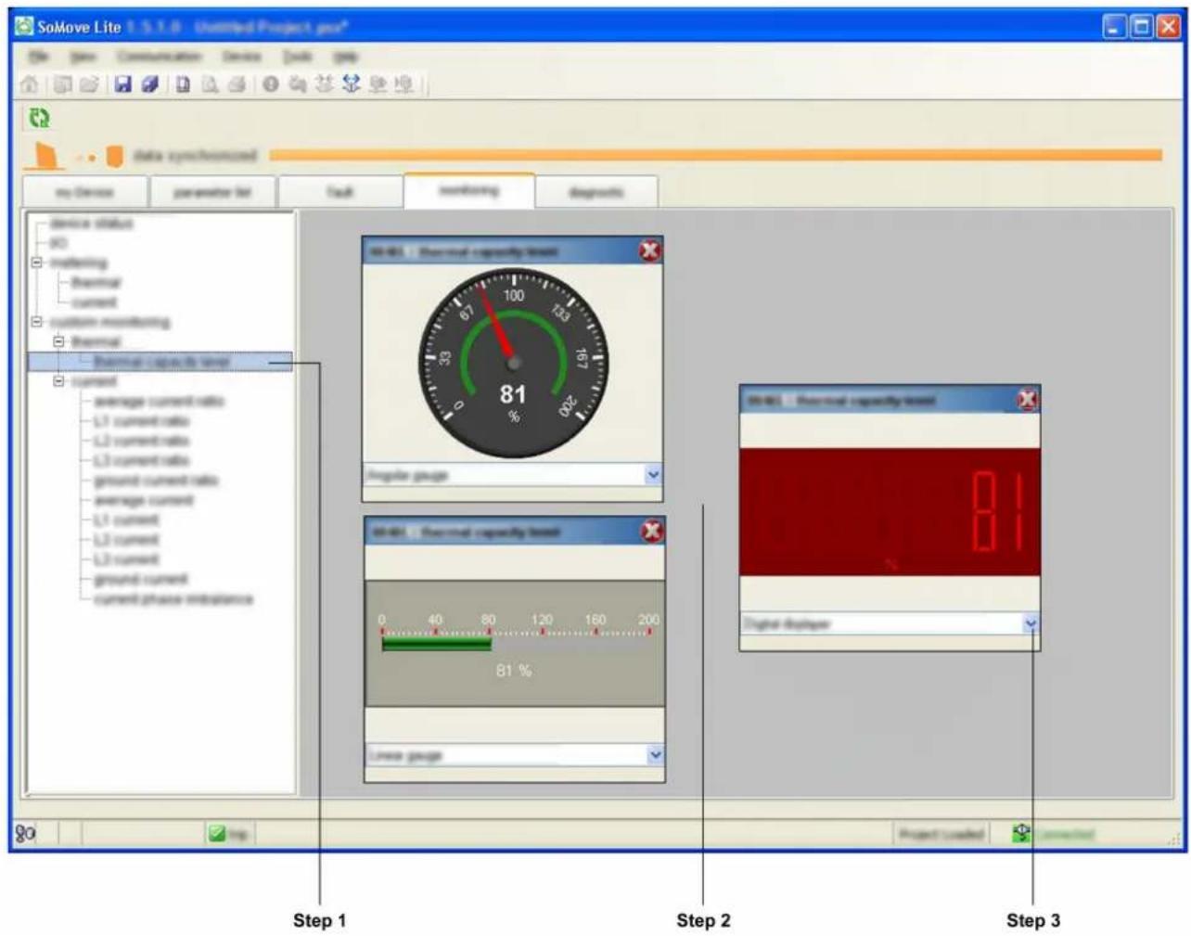Click the green refresh arrows icon
The height and width of the screenshot is (936, 1191).
coord(38,118)
